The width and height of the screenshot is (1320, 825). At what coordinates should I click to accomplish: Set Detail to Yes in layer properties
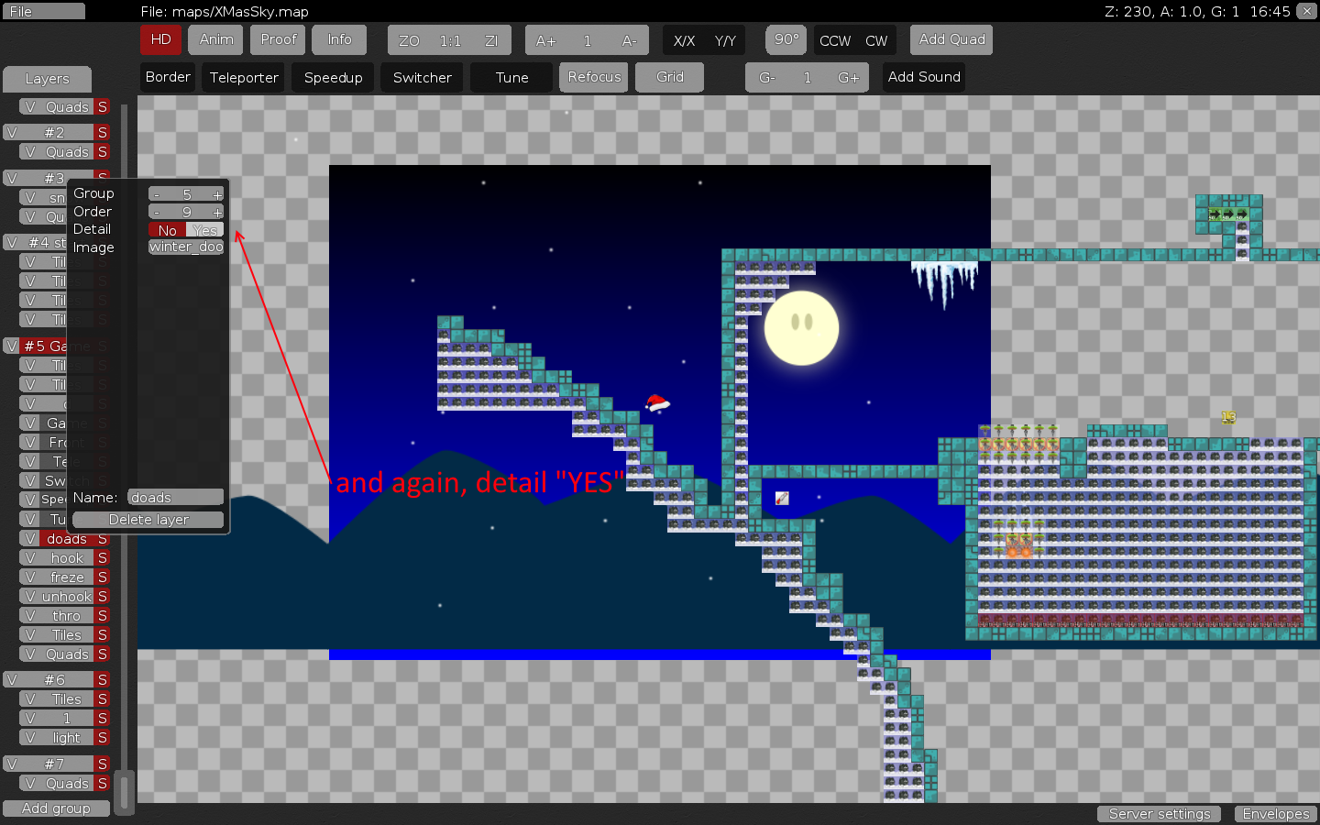click(205, 229)
